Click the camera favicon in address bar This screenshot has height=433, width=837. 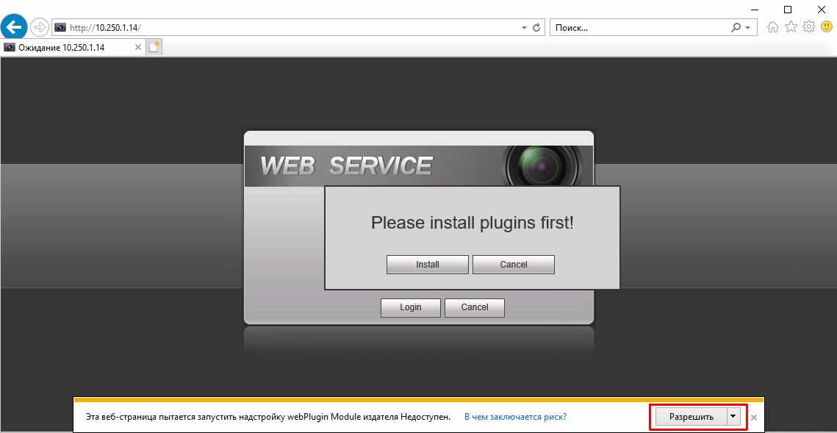(x=60, y=27)
